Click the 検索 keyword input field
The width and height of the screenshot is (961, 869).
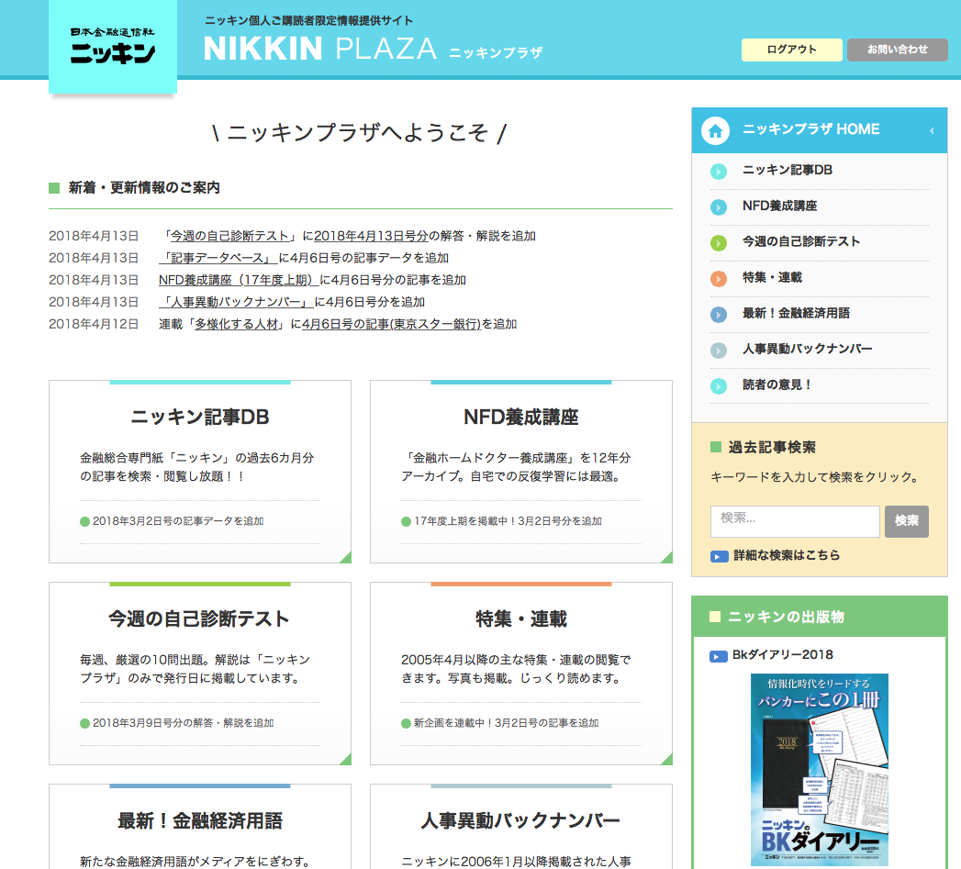[795, 521]
